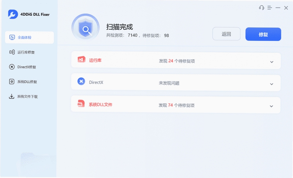Click the DirectX修复 circle-X icon
The width and height of the screenshot is (293, 178).
[x=12, y=67]
